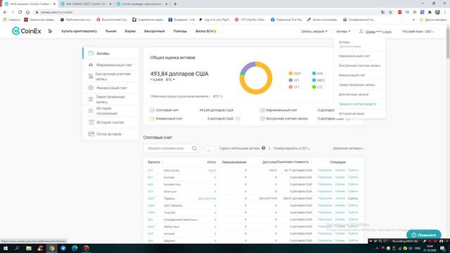Image resolution: width=450 pixels, height=253 pixels.
Task: Switch to the second browser tab
Action: pyautogui.click(x=86, y=4)
